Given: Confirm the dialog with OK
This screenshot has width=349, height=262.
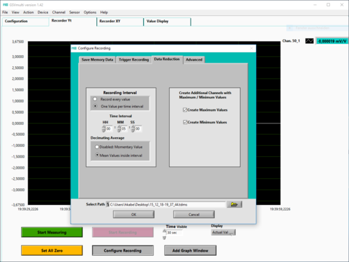Looking at the screenshot, I should pyautogui.click(x=133, y=215).
